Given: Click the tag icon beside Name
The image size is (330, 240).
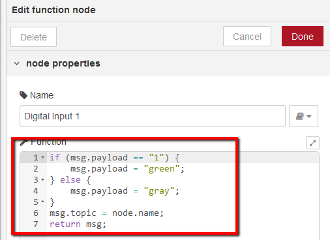Looking at the screenshot, I should (23, 95).
